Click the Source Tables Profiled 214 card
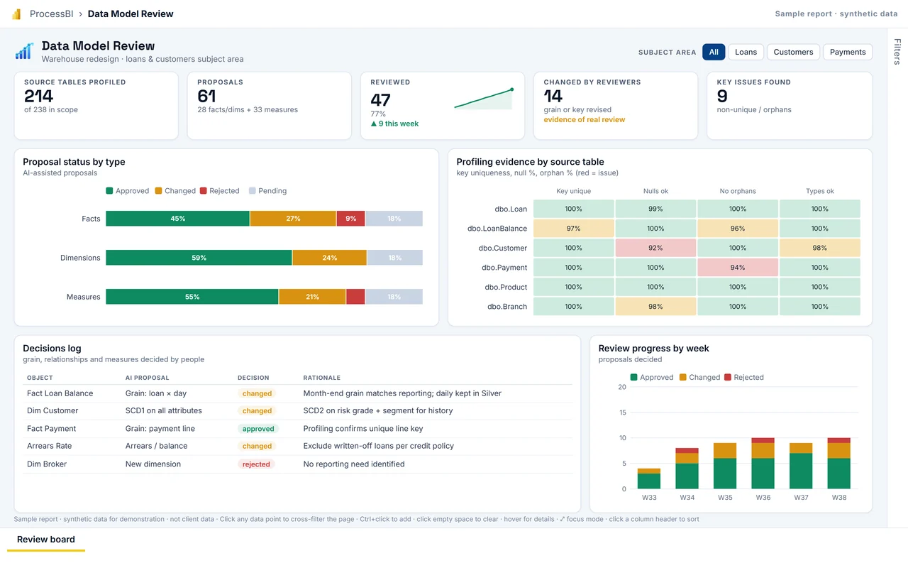The width and height of the screenshot is (908, 568). tap(96, 106)
